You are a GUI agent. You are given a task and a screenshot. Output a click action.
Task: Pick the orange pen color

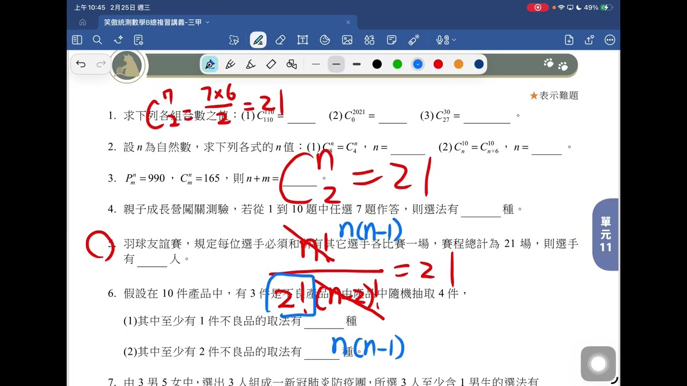pos(459,64)
